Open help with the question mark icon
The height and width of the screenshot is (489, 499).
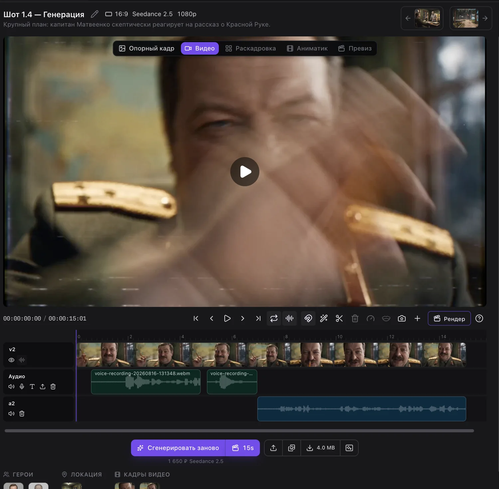(x=479, y=319)
